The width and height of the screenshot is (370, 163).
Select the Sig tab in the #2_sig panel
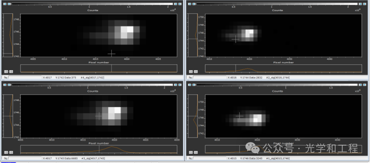190,78
